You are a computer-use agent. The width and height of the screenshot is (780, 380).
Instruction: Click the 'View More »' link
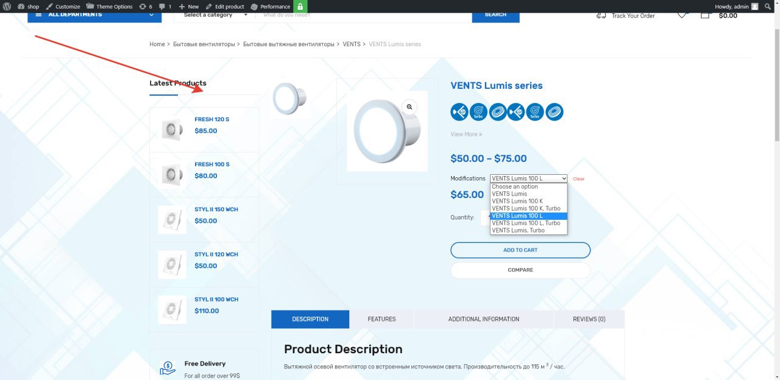coord(466,134)
